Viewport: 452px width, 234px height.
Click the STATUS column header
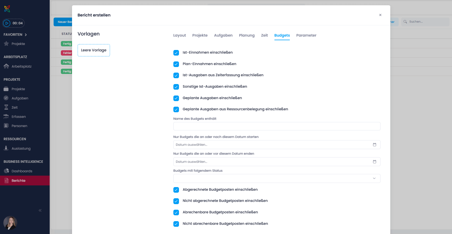(x=67, y=34)
